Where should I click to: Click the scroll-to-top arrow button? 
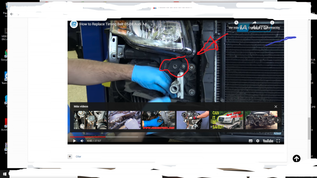[x=297, y=159]
